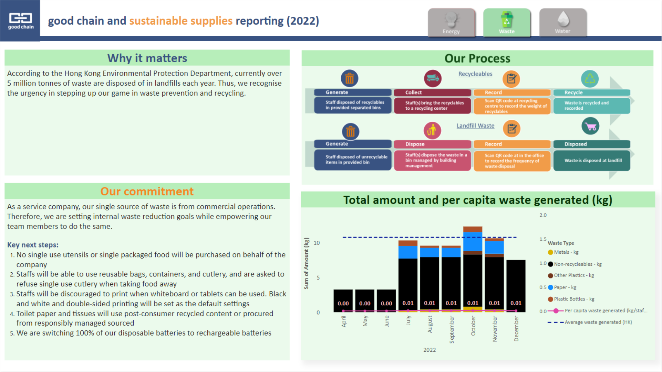
Task: Click Other Plastics - kg legend swatch
Action: [550, 276]
